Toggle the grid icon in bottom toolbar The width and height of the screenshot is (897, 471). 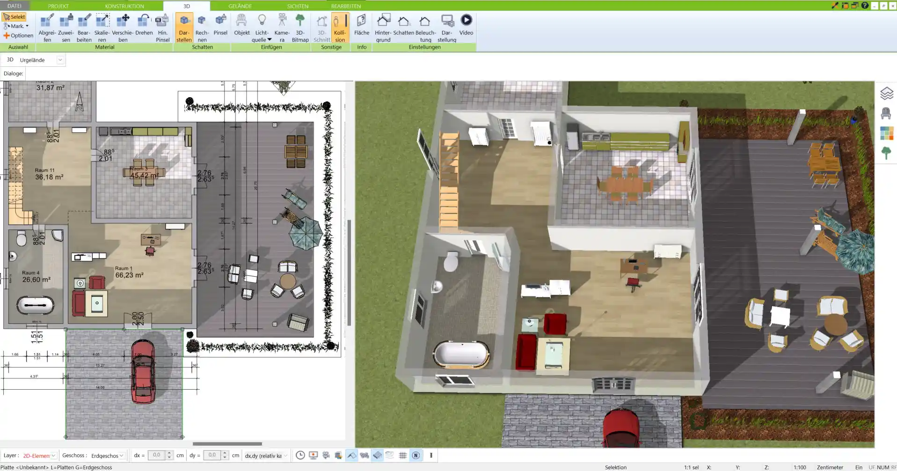click(402, 455)
